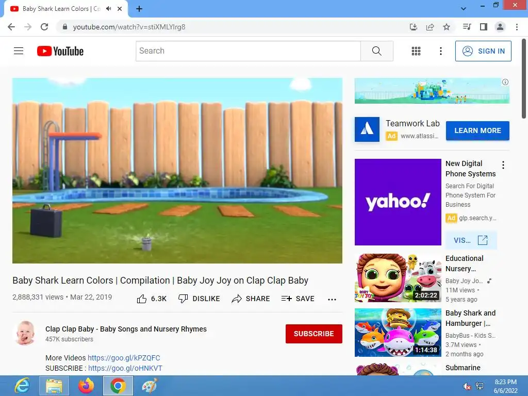
Task: Open media controls icon in Chrome toolbar
Action: pos(467,27)
